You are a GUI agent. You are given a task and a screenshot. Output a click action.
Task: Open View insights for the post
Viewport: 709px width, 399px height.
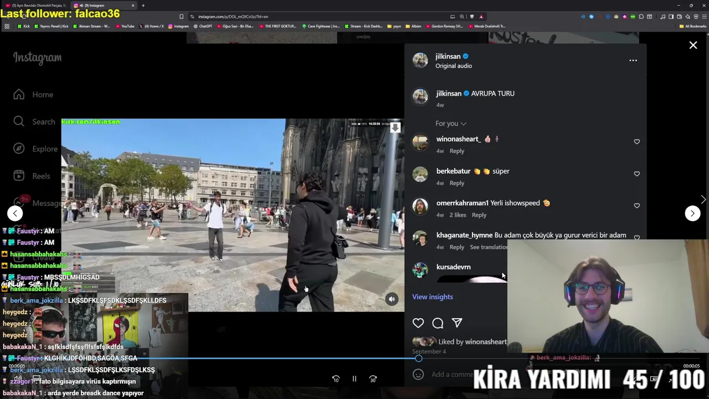click(433, 297)
